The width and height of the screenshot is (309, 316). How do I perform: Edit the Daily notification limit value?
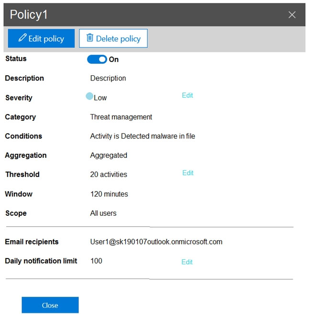click(187, 262)
